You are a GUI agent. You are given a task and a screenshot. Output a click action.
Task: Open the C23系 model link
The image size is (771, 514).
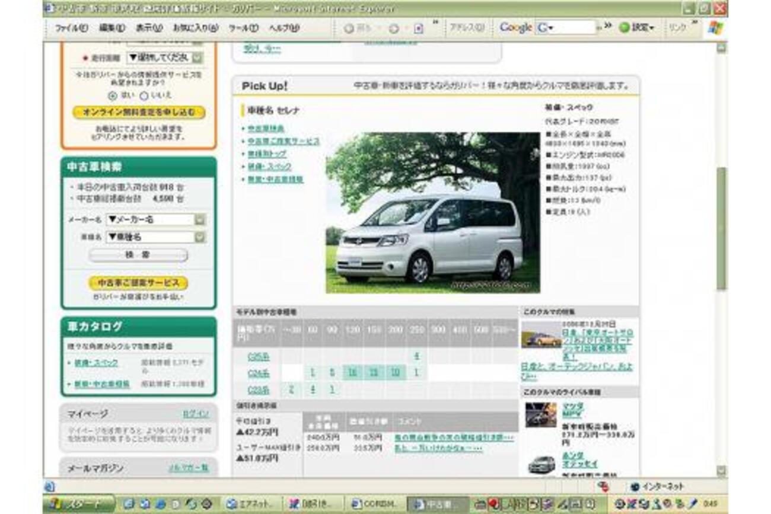(258, 390)
